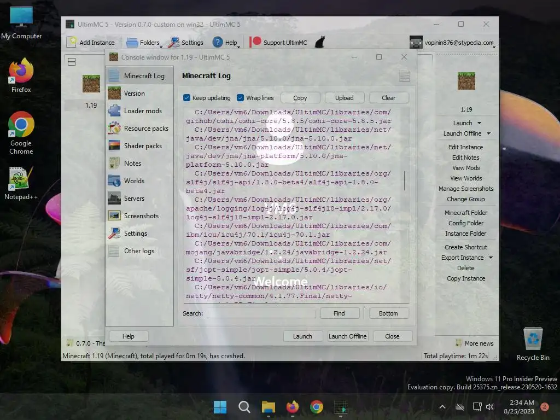This screenshot has height=420, width=560.
Task: Click Edit Instance in side panel
Action: pyautogui.click(x=466, y=147)
